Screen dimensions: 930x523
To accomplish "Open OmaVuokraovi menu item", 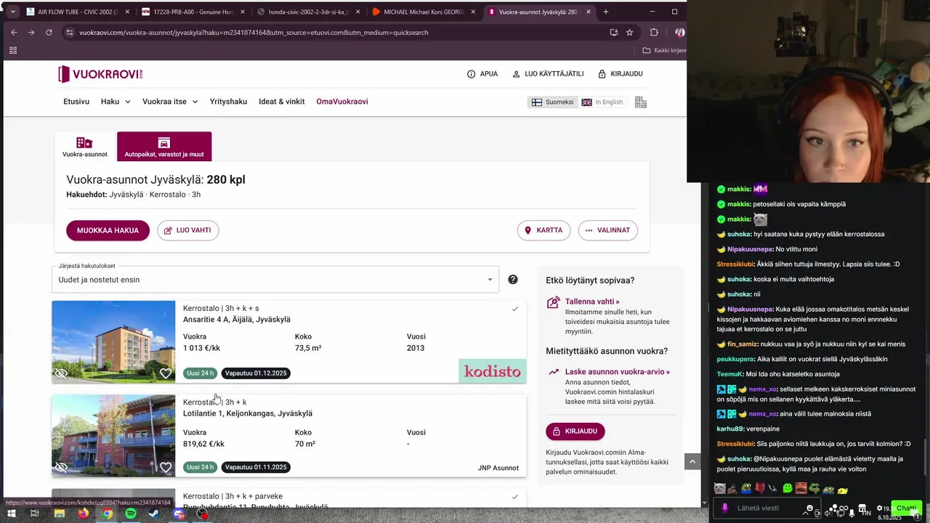I will tap(342, 102).
